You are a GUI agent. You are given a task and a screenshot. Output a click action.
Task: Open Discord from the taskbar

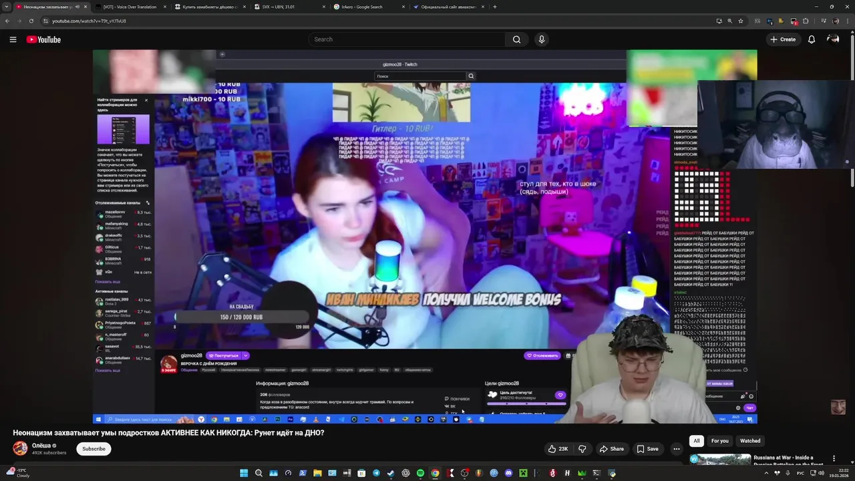pyautogui.click(x=508, y=473)
